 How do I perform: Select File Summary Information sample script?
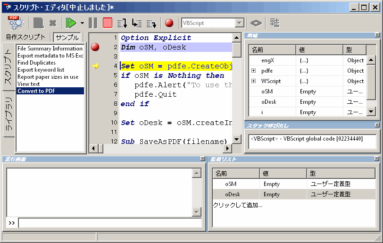(x=50, y=49)
